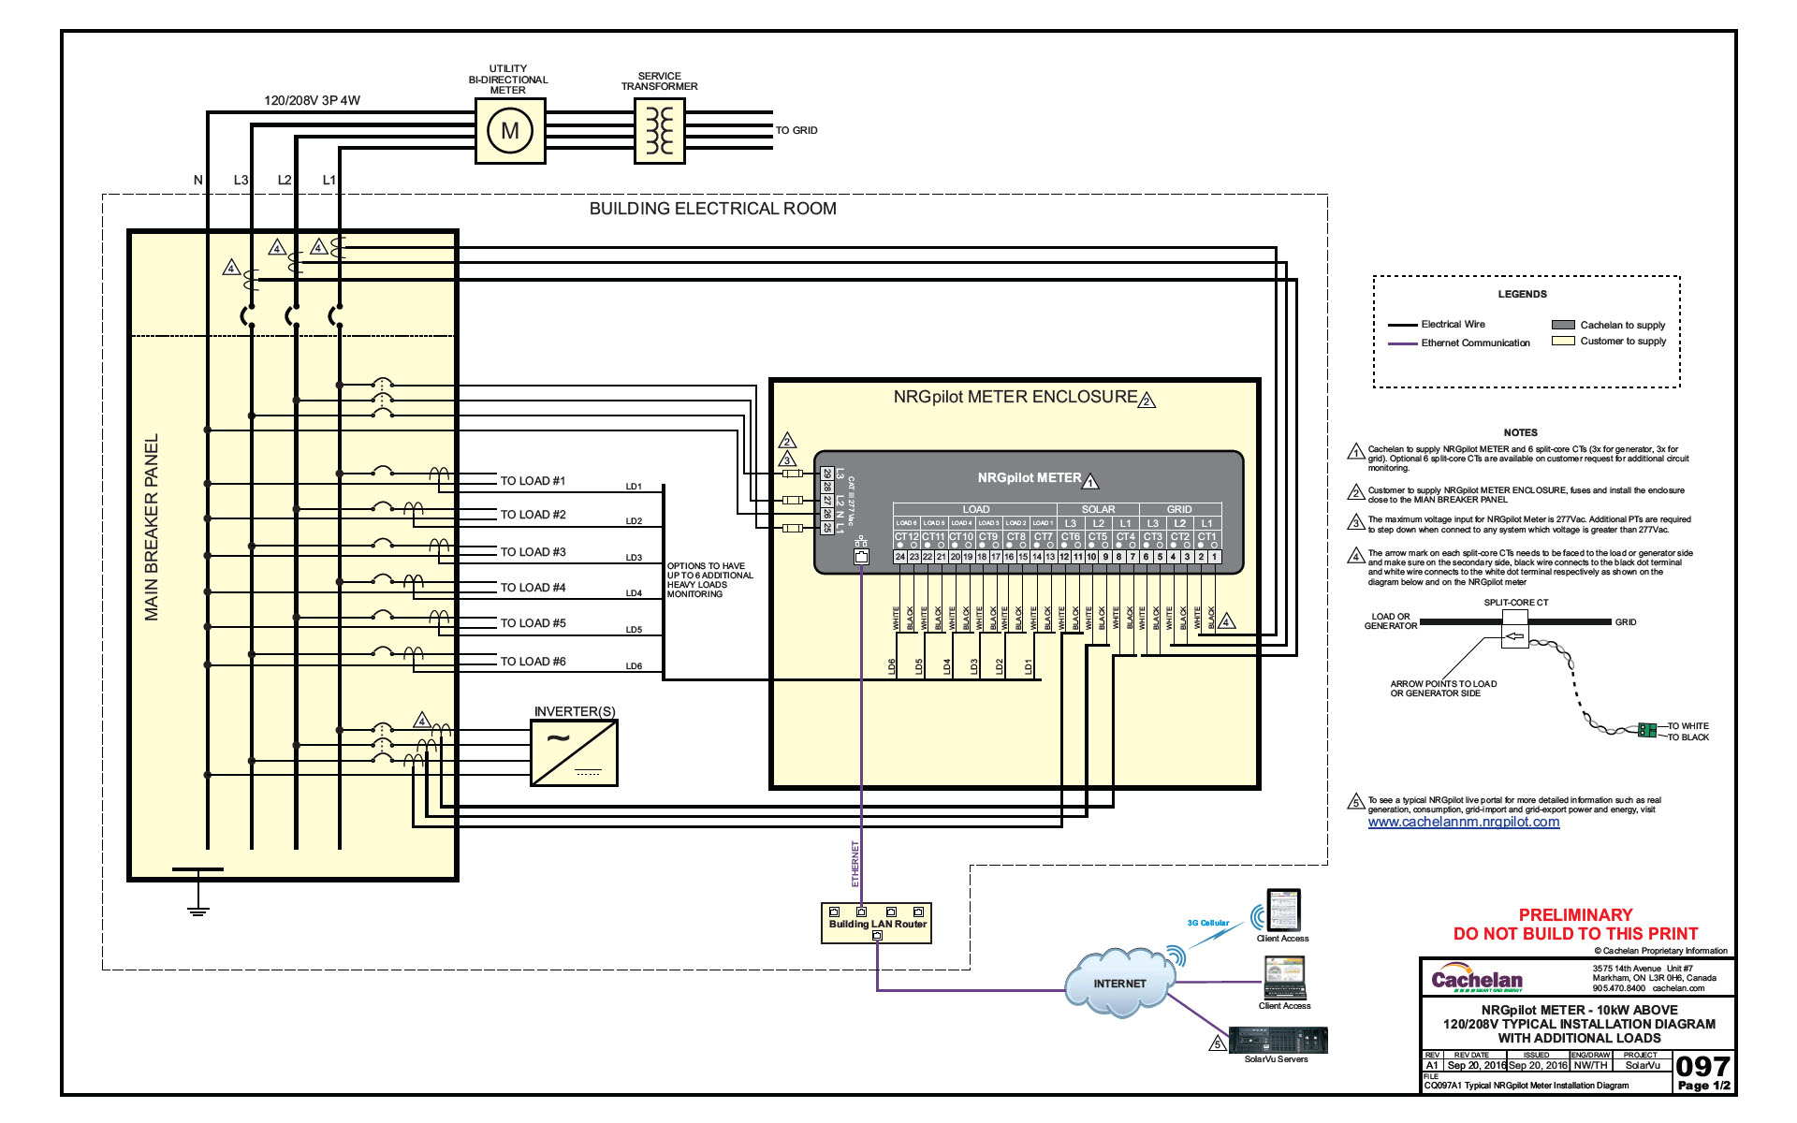
Task: Click the L1 phase label above the panel
Action: 329,180
